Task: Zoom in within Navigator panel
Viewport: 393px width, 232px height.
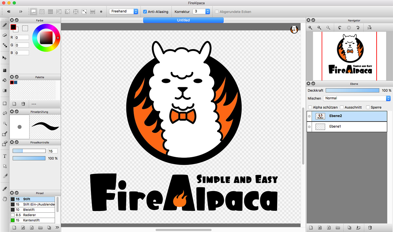Action: (310, 28)
